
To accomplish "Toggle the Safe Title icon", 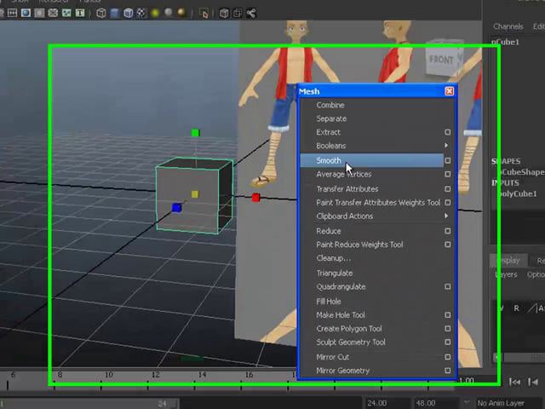I will pyautogui.click(x=80, y=14).
